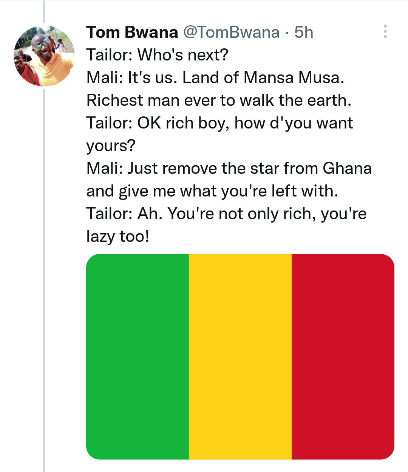Click the thread line above the avatar
Image resolution: width=408 pixels, height=472 pixels.
coord(44,11)
